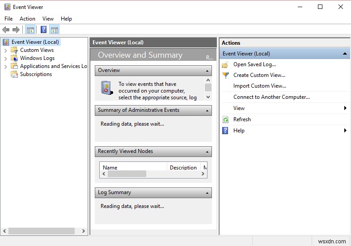Collapse the Summary of Administrative Events section

tap(207, 111)
